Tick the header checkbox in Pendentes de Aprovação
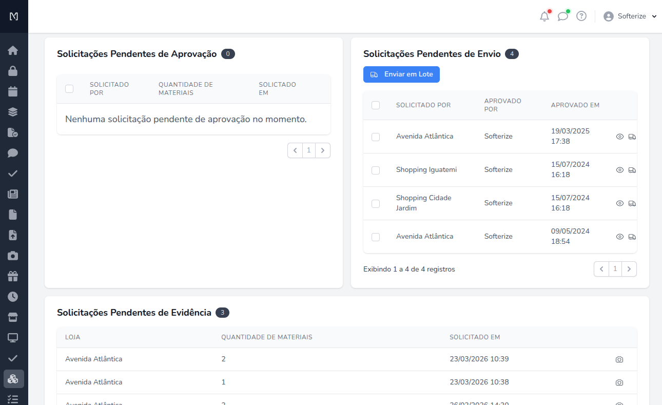662x405 pixels. tap(69, 88)
